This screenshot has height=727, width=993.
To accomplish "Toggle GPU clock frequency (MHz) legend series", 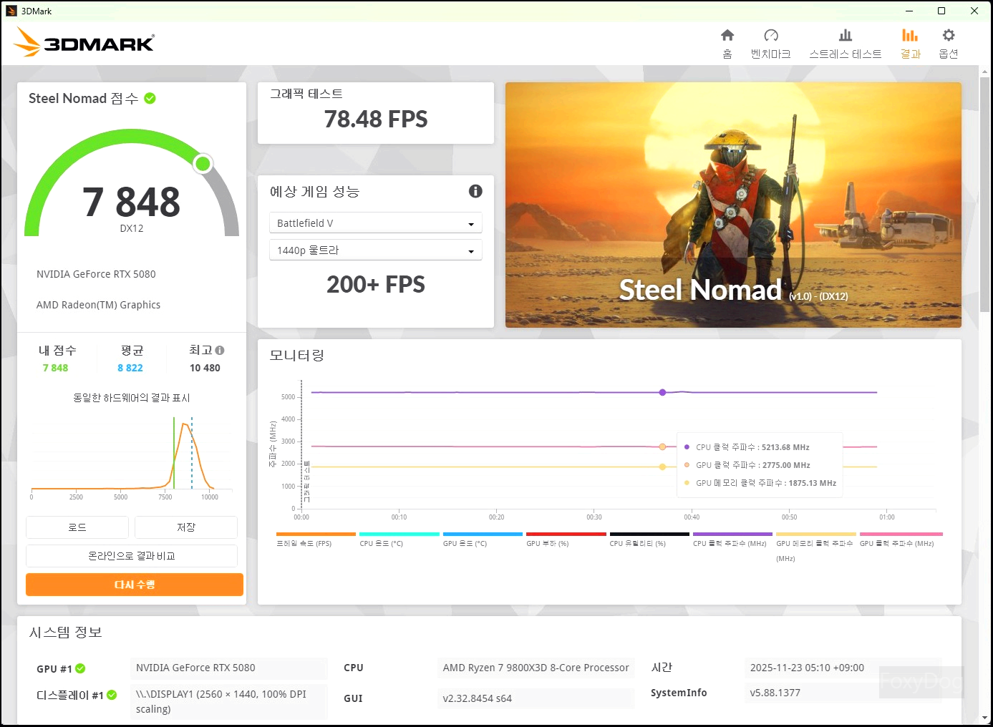I will 901,540.
